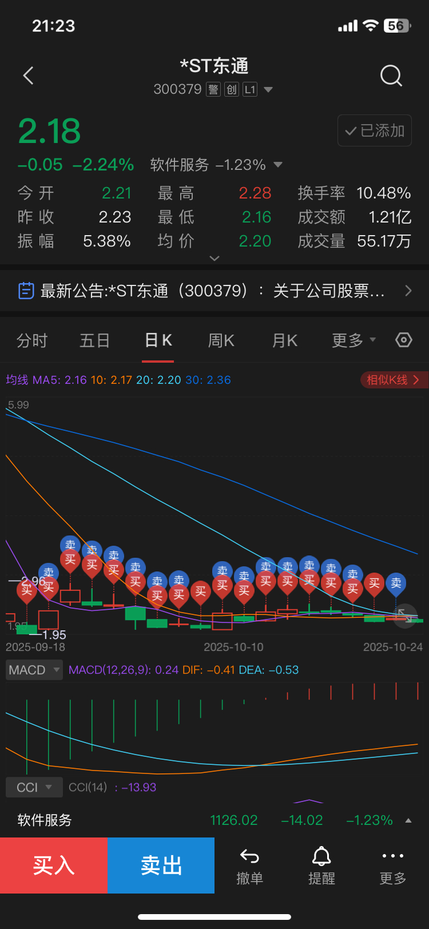Tap 软件服务 -1.23% sector link
This screenshot has width=429, height=929.
pyautogui.click(x=208, y=165)
